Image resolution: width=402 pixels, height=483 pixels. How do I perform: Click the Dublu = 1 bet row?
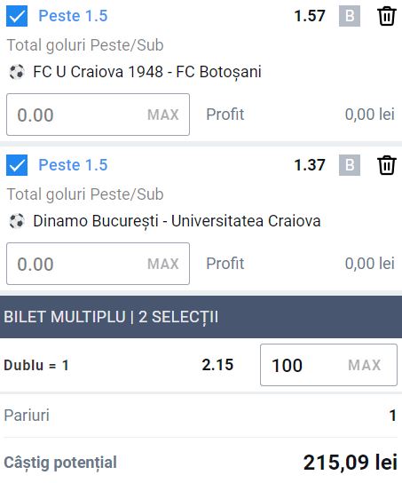click(x=201, y=365)
